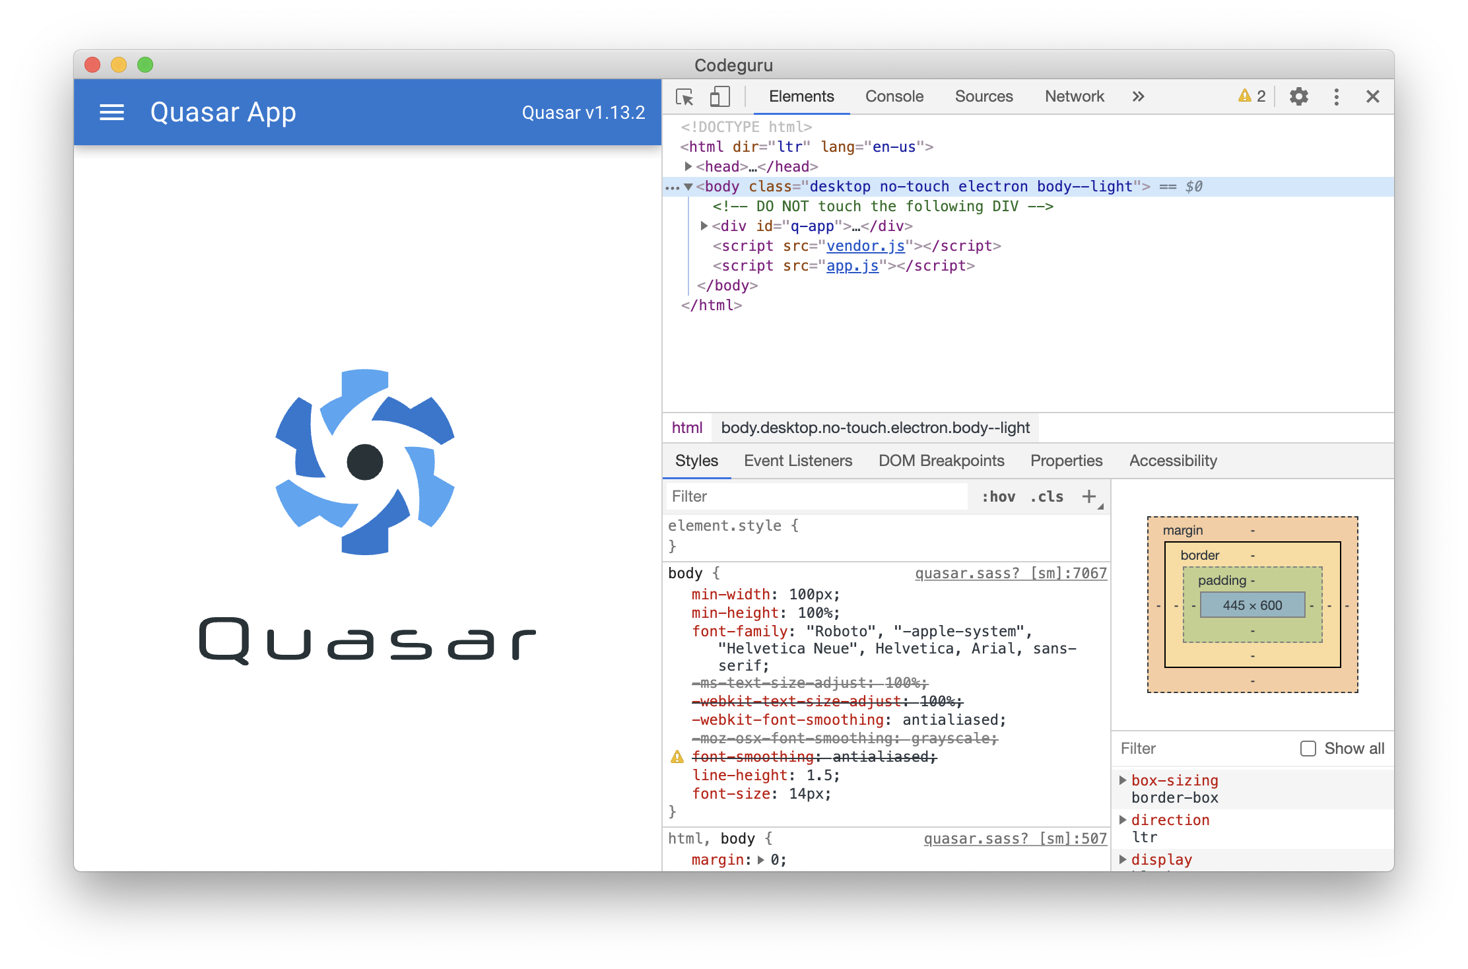
Task: Open the hamburger menu in Quasar App
Action: click(112, 113)
